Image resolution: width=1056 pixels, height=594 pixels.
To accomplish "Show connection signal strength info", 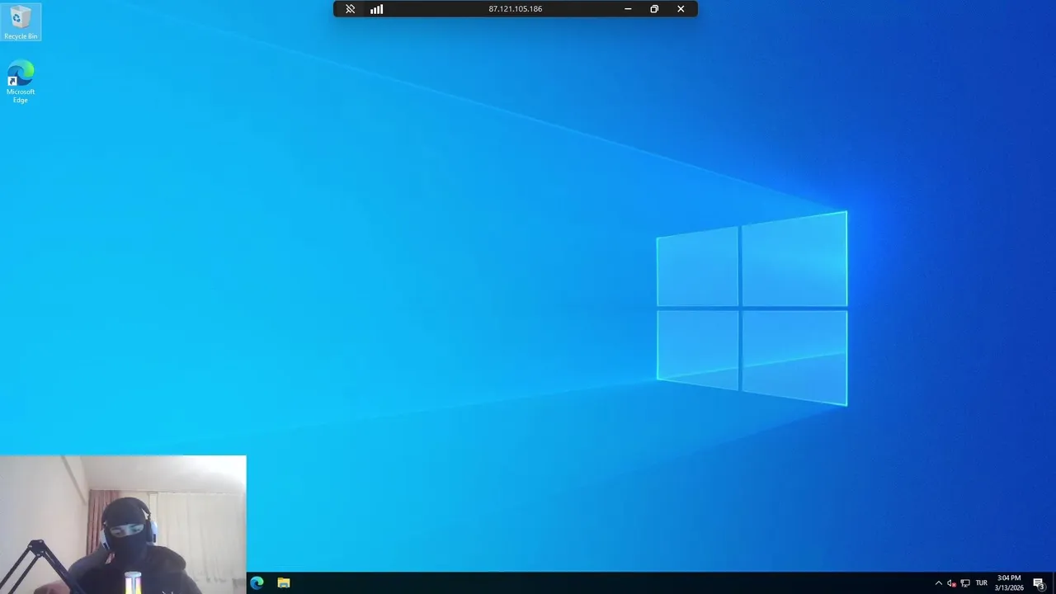I will [x=377, y=9].
